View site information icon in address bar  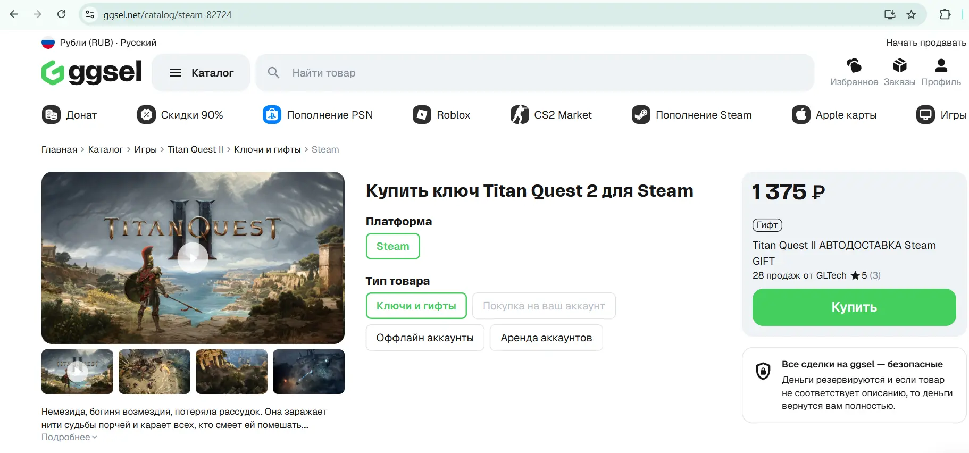point(90,14)
